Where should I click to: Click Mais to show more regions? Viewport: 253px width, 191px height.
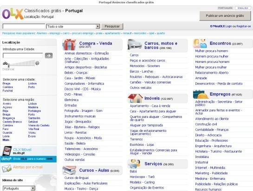[6, 140]
